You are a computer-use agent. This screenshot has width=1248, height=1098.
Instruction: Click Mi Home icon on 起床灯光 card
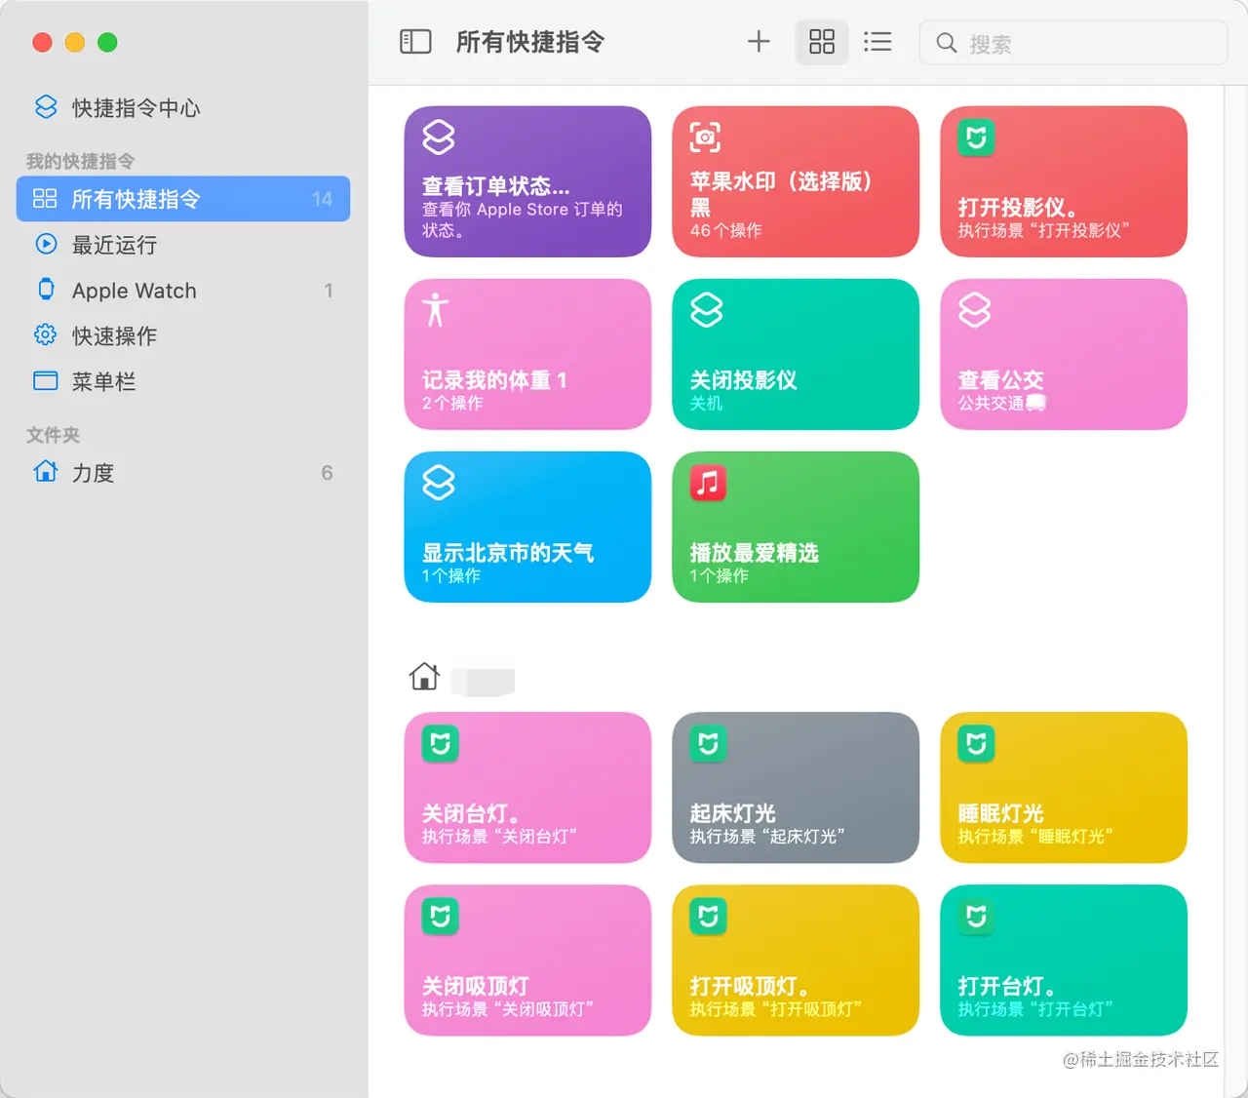coord(708,744)
